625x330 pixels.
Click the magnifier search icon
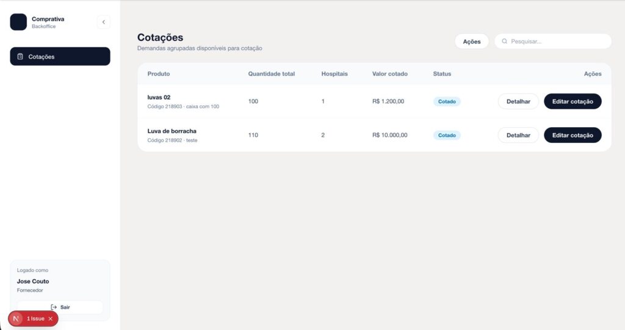(504, 42)
